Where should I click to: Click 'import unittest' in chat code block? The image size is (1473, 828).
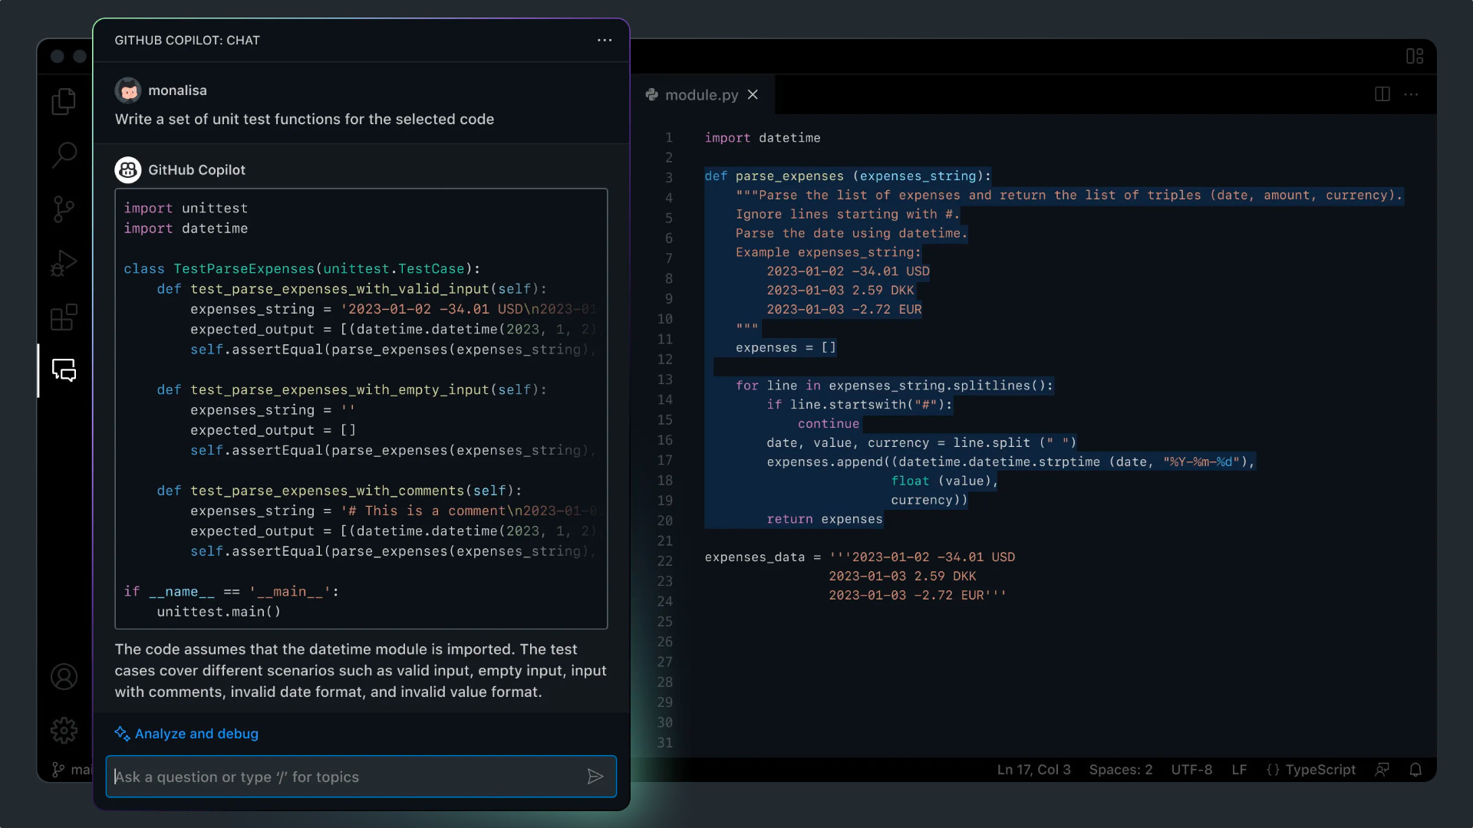pos(186,209)
